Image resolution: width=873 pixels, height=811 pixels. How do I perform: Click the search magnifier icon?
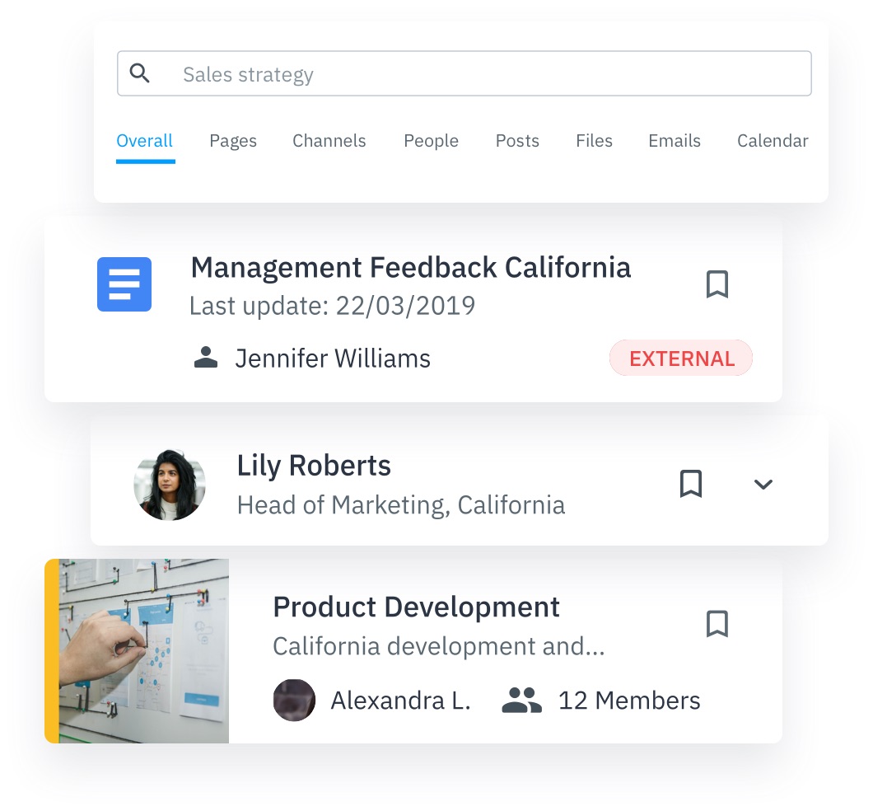(x=140, y=73)
